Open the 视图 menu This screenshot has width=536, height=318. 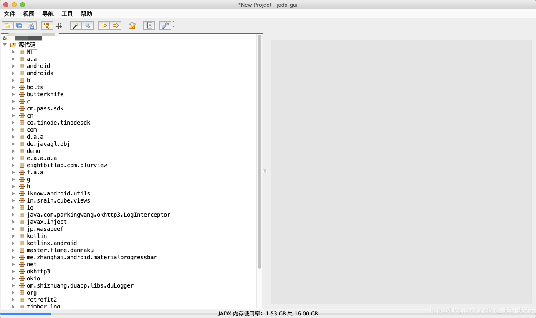point(29,14)
